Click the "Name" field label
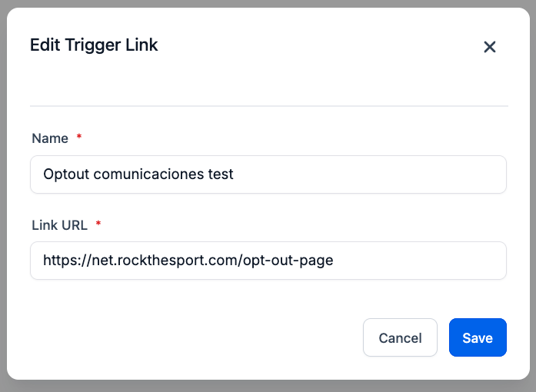The image size is (536, 392). [x=50, y=138]
